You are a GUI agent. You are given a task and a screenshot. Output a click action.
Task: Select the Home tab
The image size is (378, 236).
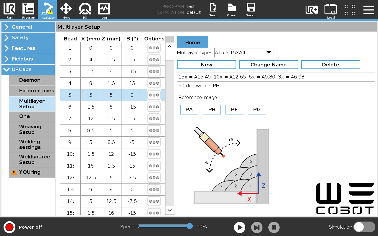193,42
